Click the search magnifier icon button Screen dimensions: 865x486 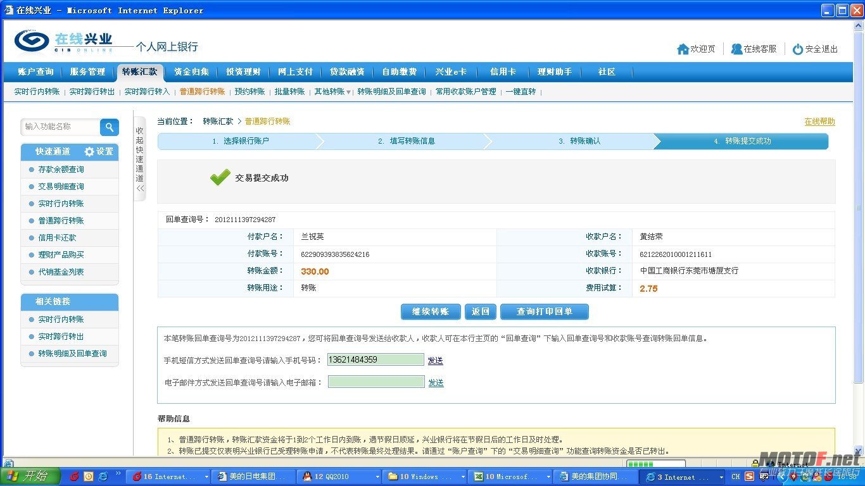click(110, 127)
